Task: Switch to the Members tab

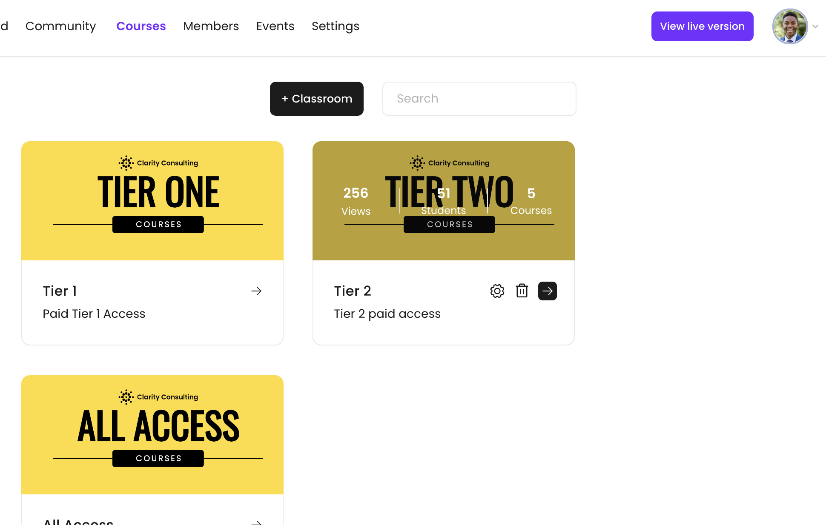Action: (211, 26)
